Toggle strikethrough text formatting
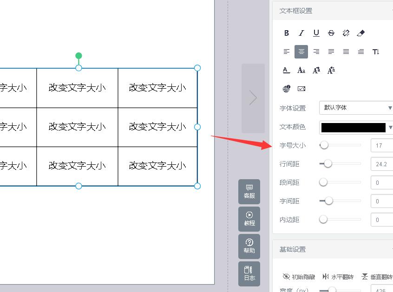The width and height of the screenshot is (393, 292). coord(331,33)
